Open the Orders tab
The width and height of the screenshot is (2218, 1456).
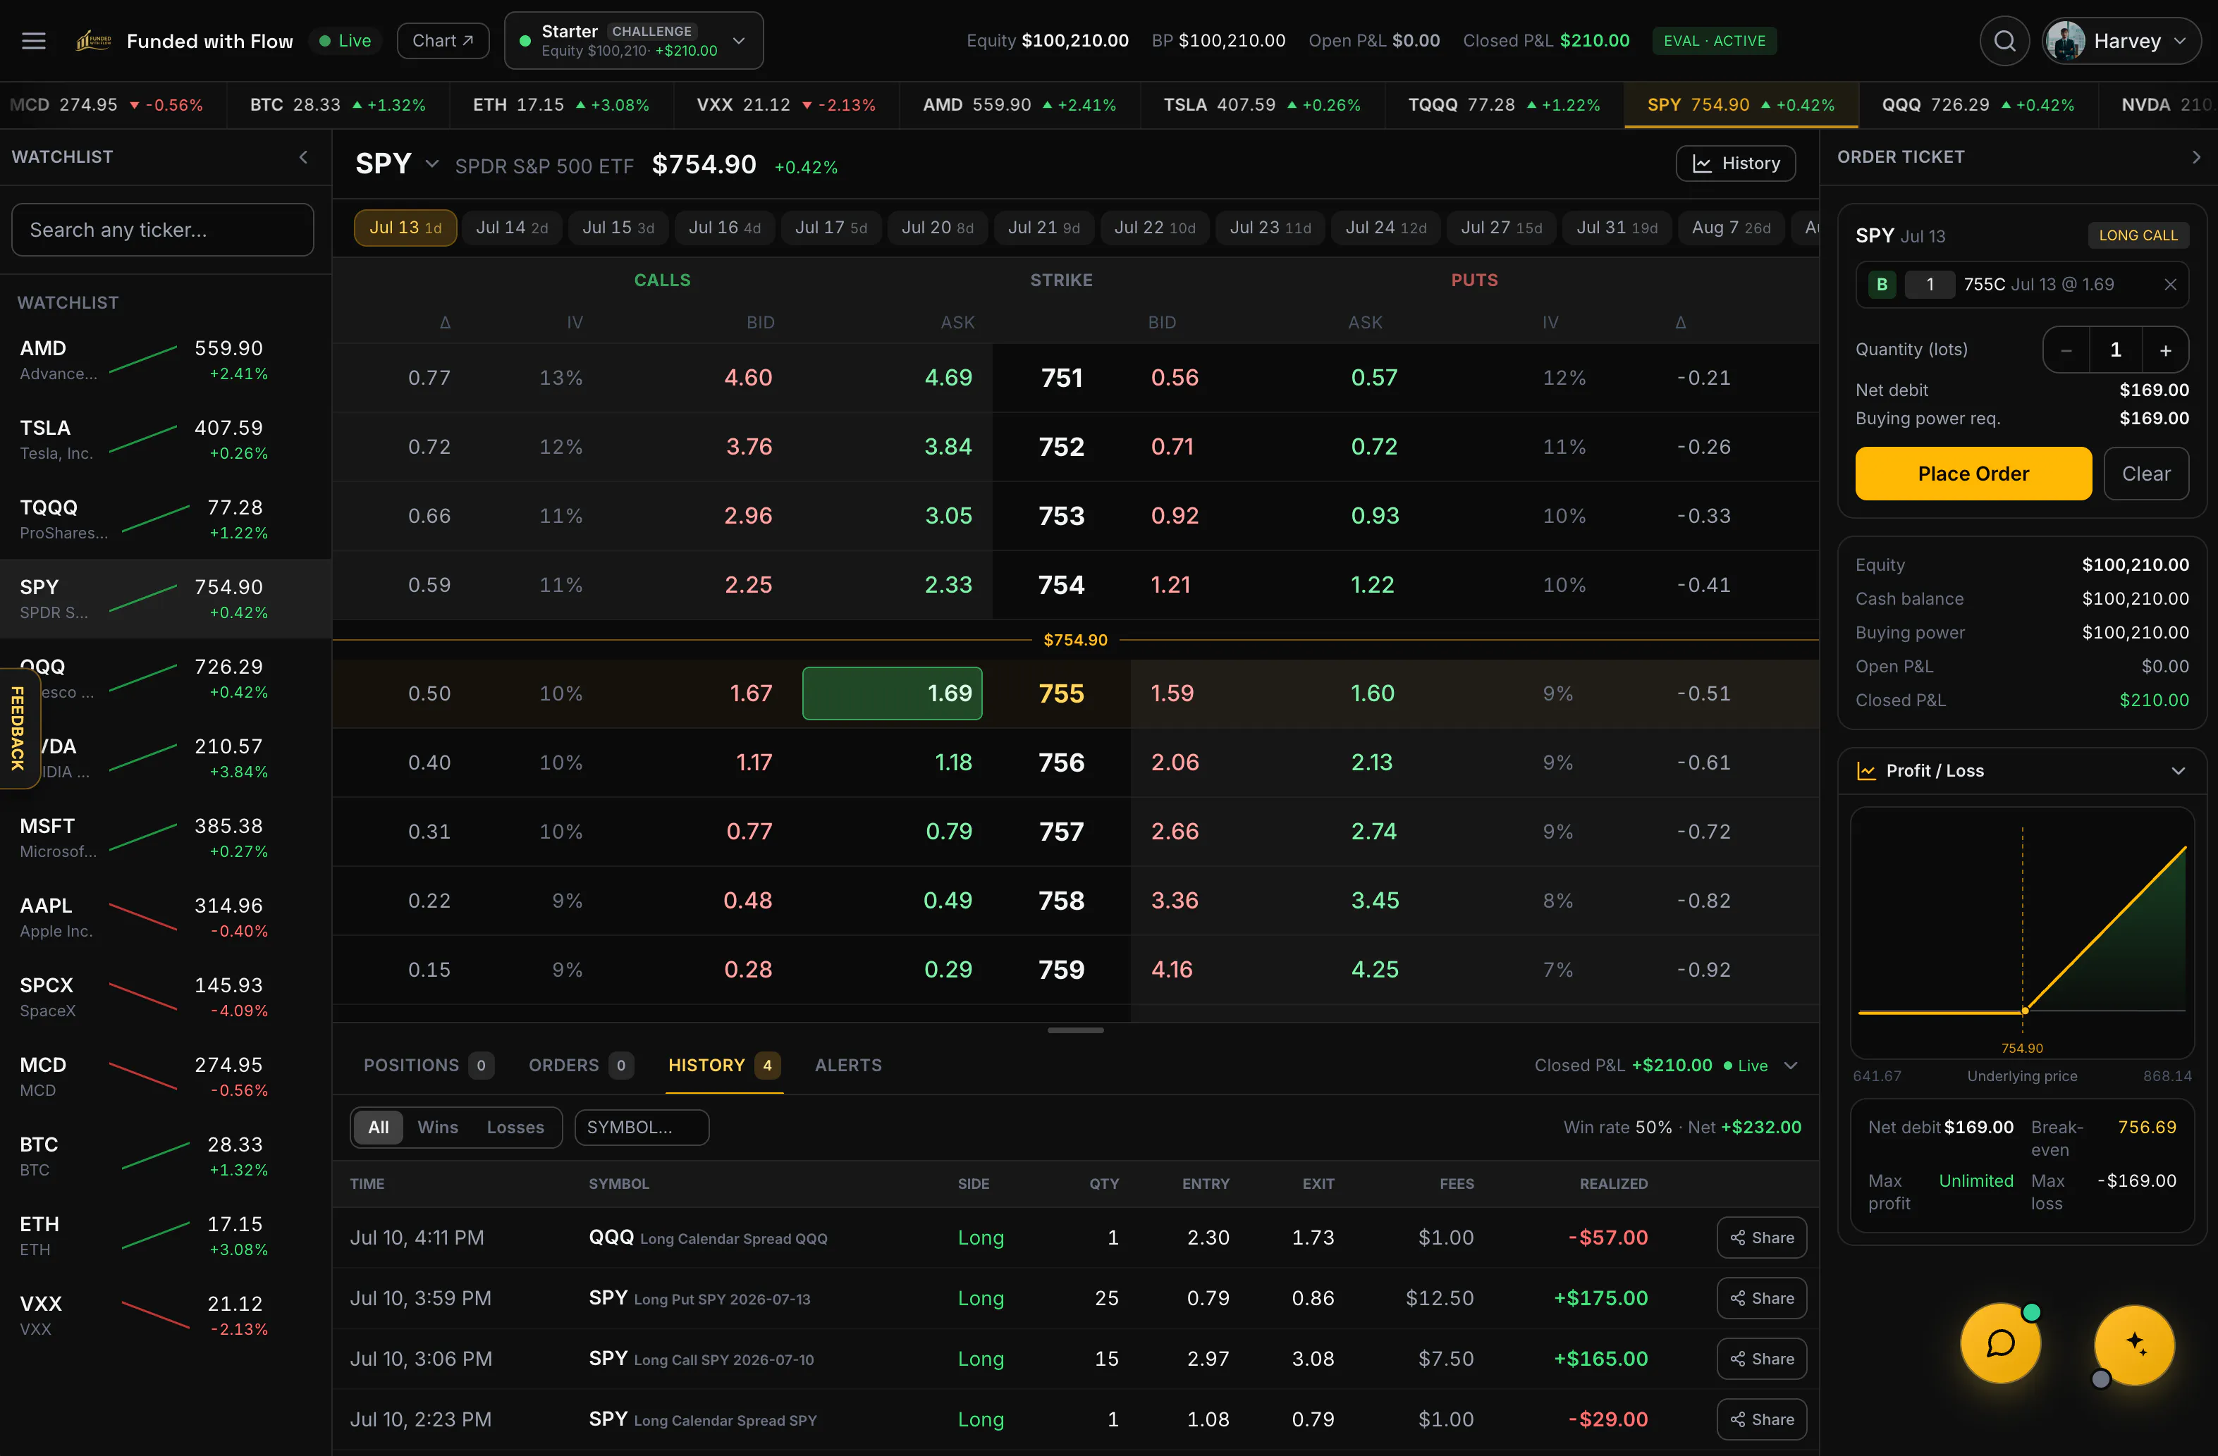(581, 1066)
